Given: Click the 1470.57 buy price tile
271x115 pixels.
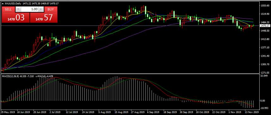Looking at the screenshot, I should tap(44, 17).
